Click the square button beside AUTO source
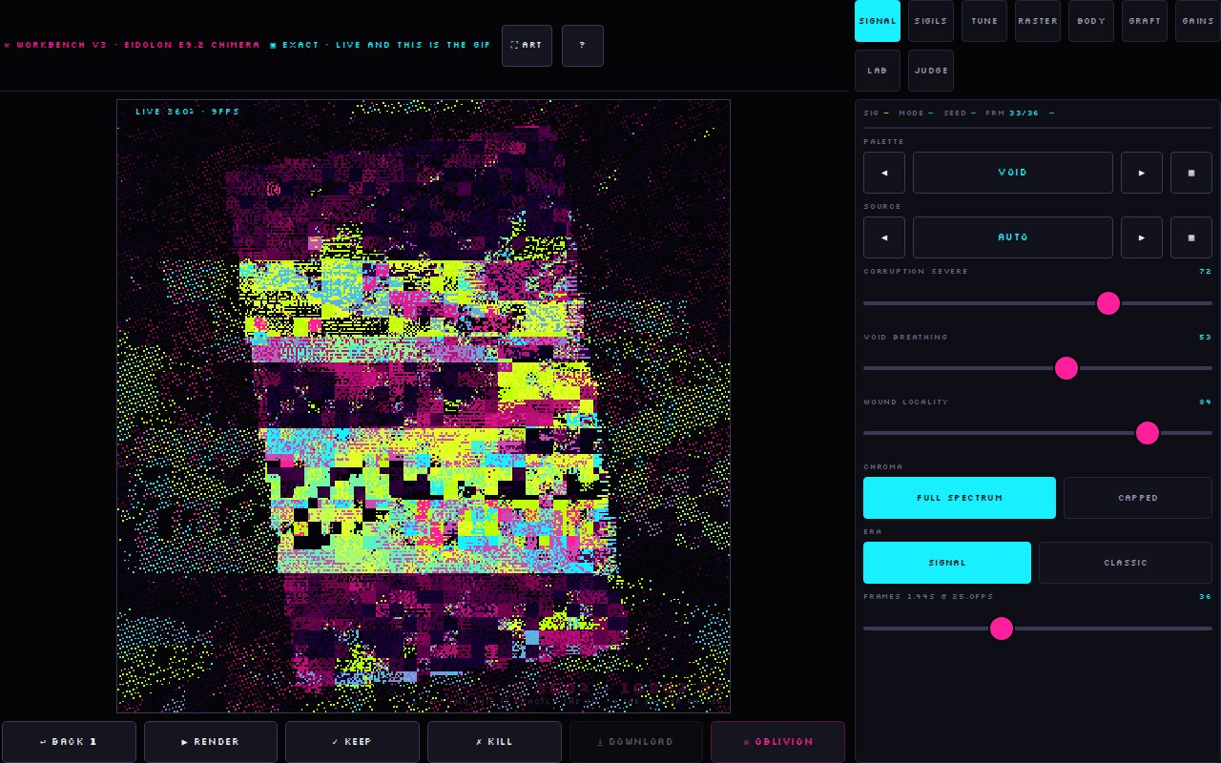The width and height of the screenshot is (1221, 763). [1191, 237]
